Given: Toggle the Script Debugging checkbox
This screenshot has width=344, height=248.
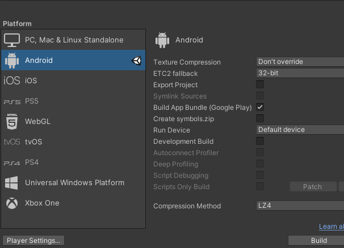Looking at the screenshot, I should point(260,175).
